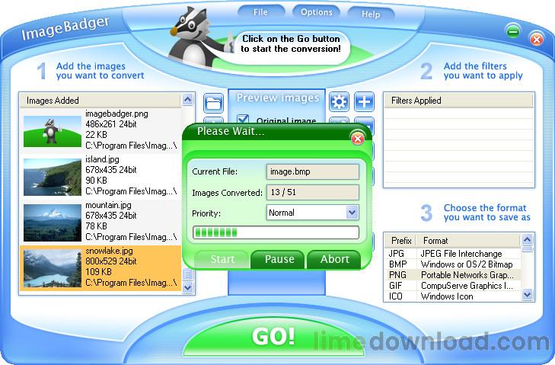Viewport: 555px width, 365px height.
Task: Abort the conversion
Action: 334,259
